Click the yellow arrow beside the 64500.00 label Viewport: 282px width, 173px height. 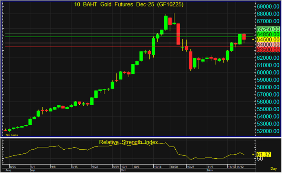coord(253,39)
